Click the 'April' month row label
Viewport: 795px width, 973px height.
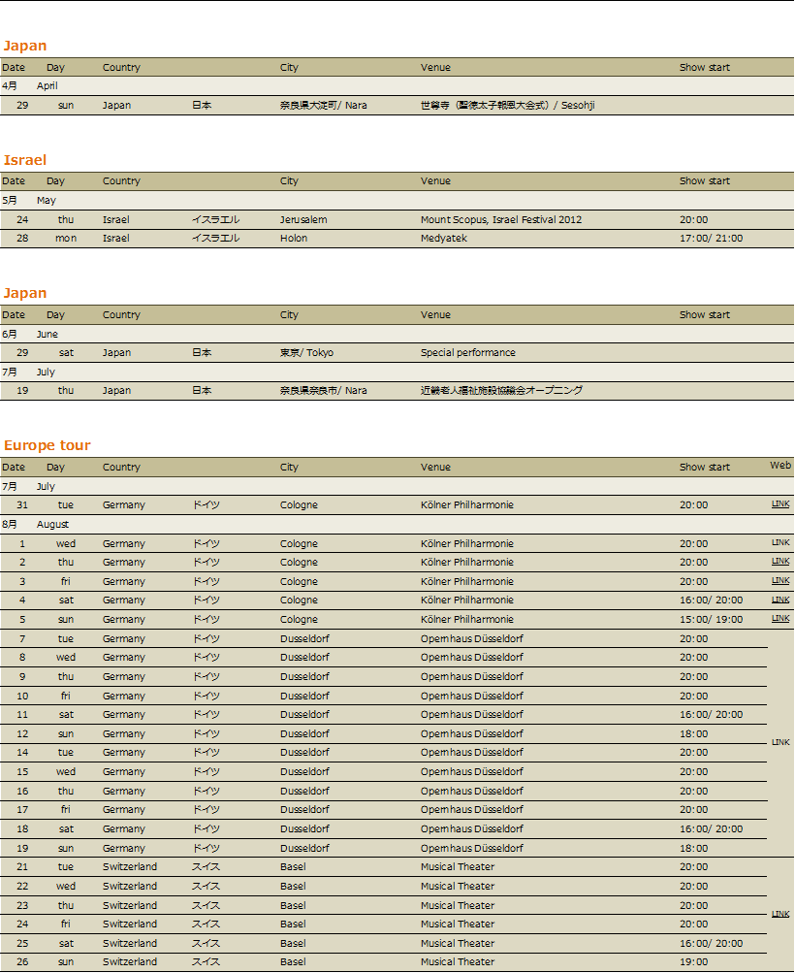pos(48,85)
